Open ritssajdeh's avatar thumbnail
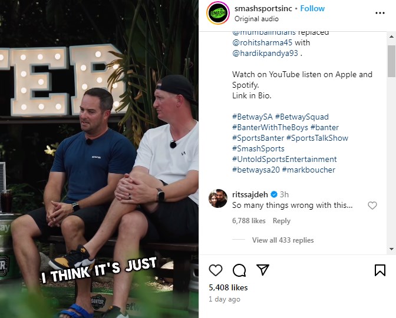The height and width of the screenshot is (318, 396). click(x=218, y=198)
